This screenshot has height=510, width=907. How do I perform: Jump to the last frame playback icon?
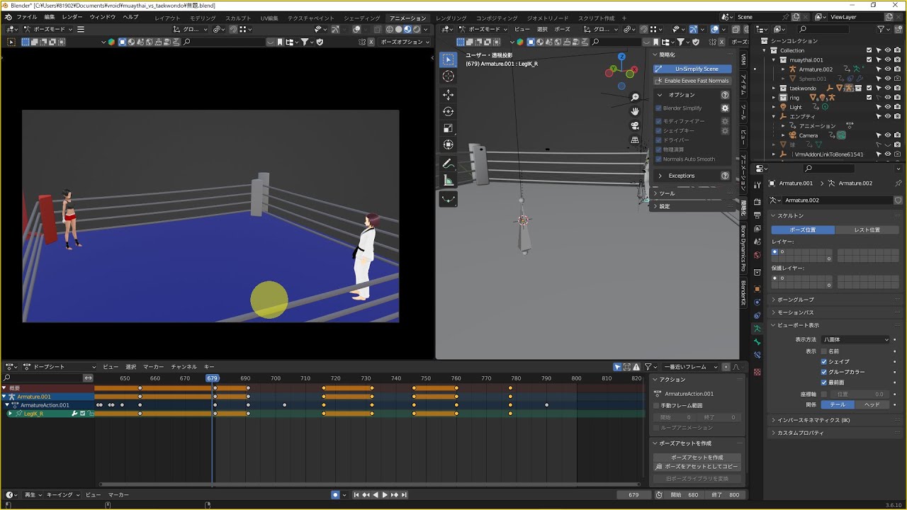point(404,494)
